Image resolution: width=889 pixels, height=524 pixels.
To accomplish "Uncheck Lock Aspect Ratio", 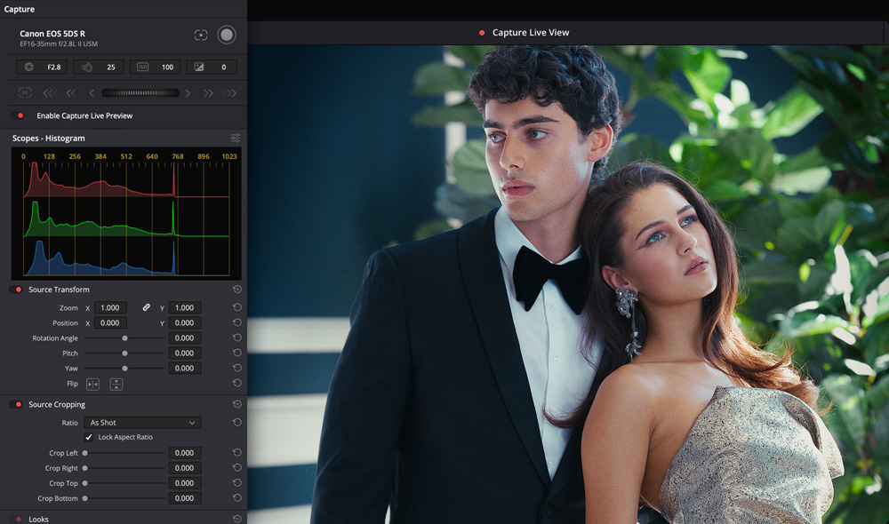I will [88, 437].
